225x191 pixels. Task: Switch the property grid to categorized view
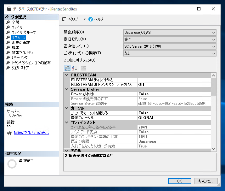tap(67, 68)
